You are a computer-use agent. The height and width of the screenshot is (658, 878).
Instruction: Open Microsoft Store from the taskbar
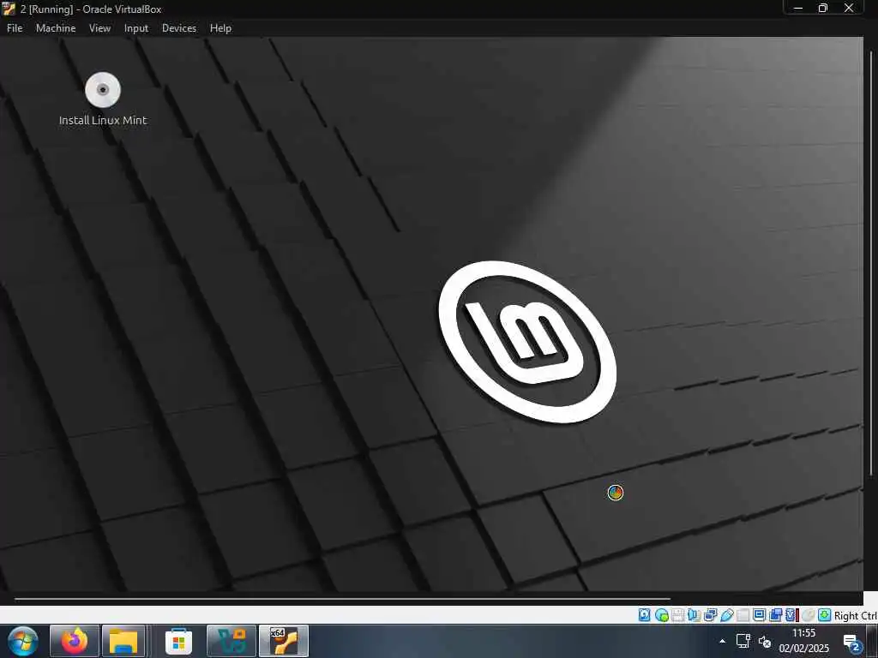pyautogui.click(x=178, y=641)
